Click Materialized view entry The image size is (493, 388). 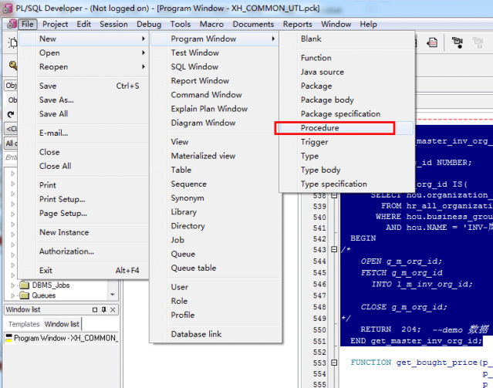tap(214, 156)
